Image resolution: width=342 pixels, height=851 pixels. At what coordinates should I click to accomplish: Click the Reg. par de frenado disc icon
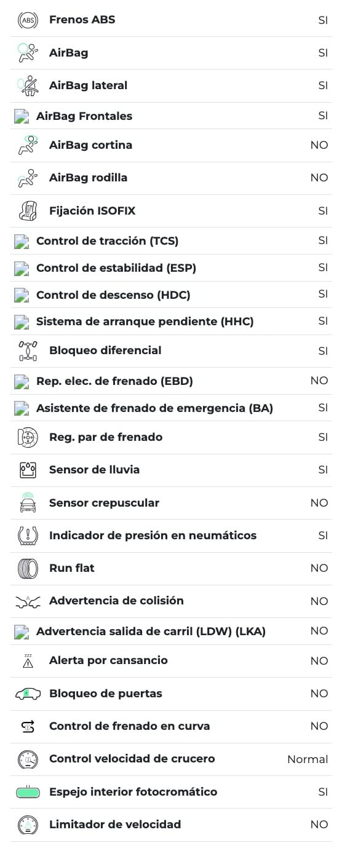click(28, 437)
